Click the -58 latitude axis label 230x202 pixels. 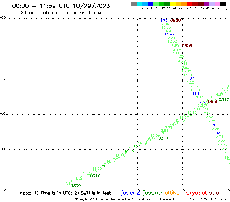(3, 149)
